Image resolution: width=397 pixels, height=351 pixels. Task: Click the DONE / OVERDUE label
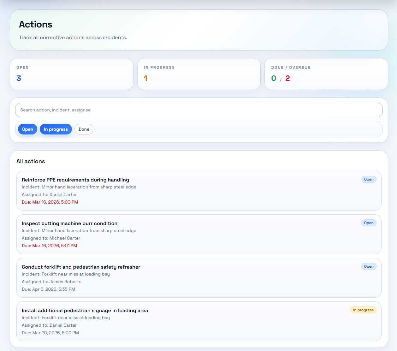(x=291, y=68)
